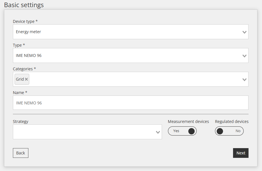Click the Strategy field chevron arrow
Screen dimensions: 262x171
(x=158, y=132)
